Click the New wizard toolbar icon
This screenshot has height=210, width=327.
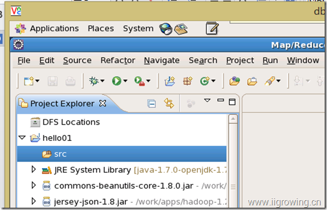point(29,81)
